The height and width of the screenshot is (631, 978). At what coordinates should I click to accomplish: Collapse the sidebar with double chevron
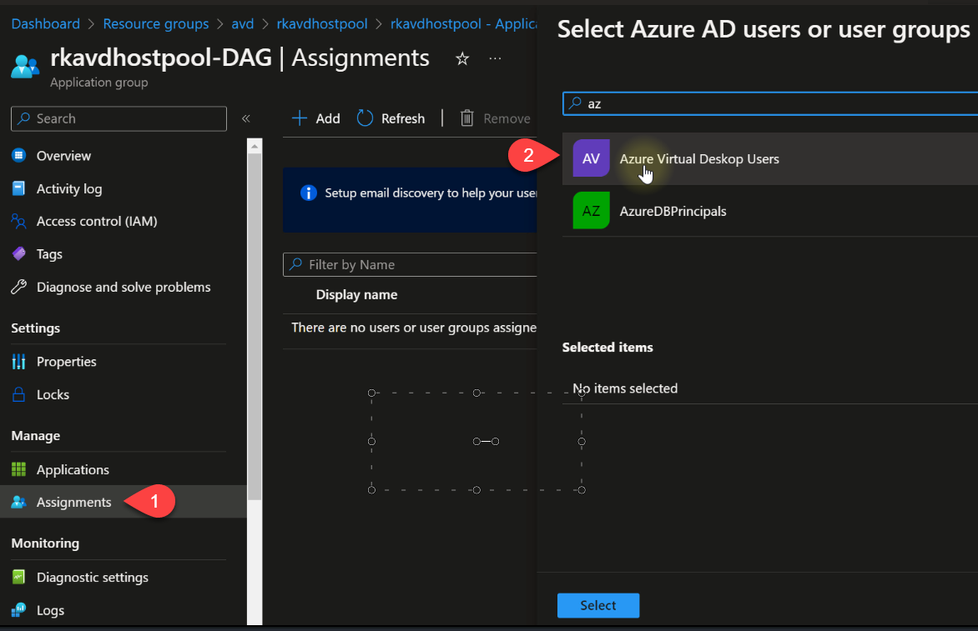(246, 118)
